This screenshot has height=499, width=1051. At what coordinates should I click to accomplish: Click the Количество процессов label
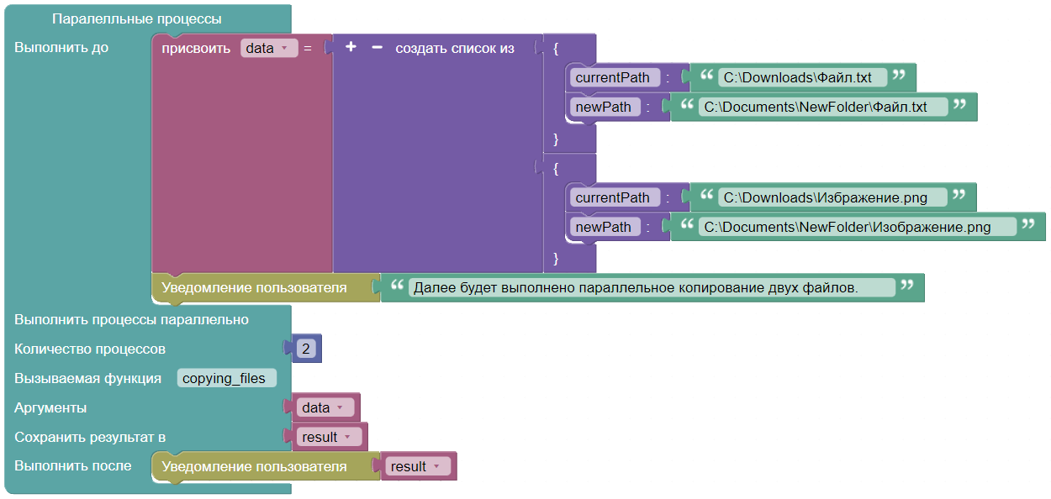point(90,349)
